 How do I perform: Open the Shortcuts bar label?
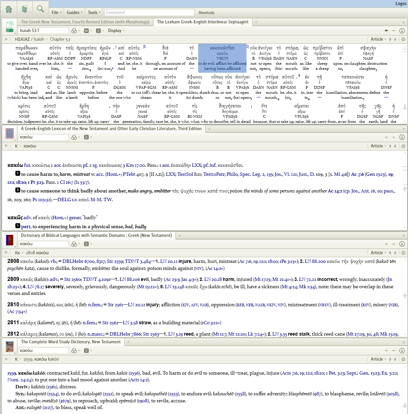point(206,13)
